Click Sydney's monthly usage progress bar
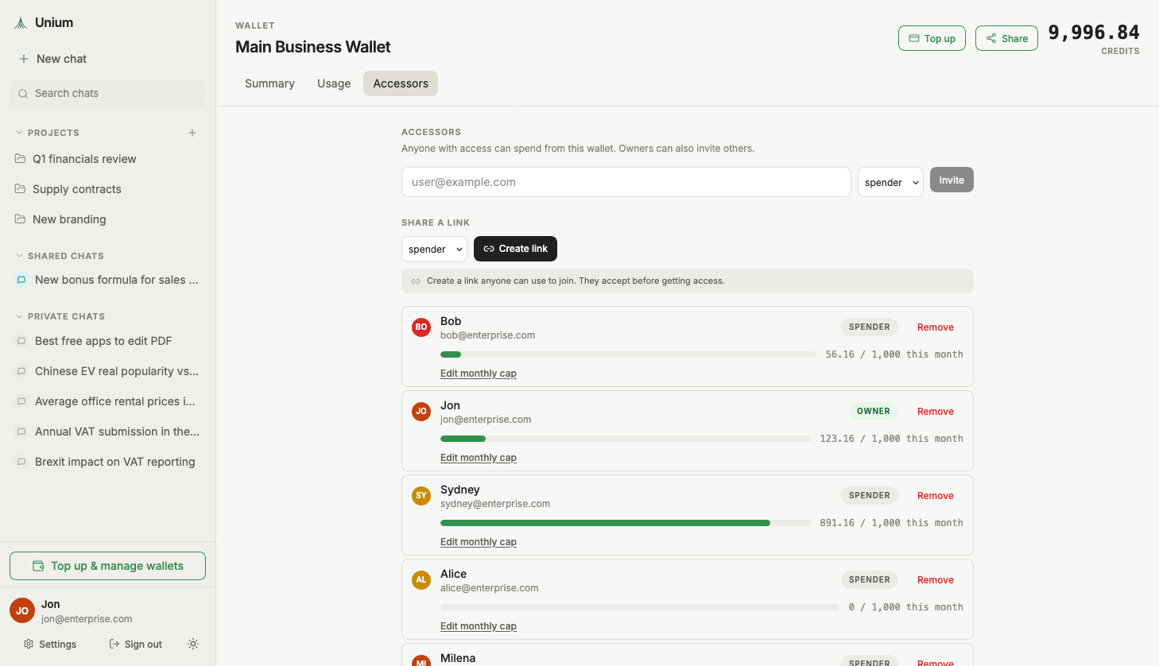Screen dimensions: 1159x666 pos(626,523)
